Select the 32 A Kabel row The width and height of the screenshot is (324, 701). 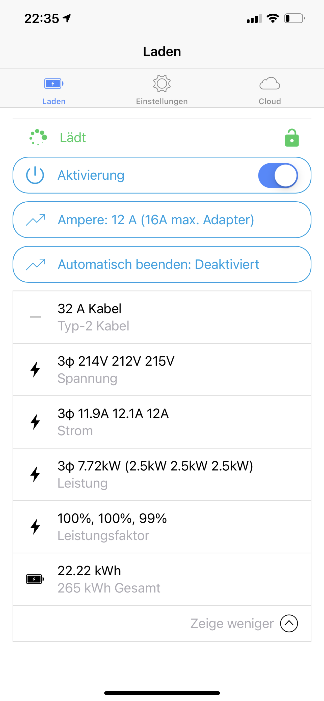(x=162, y=317)
